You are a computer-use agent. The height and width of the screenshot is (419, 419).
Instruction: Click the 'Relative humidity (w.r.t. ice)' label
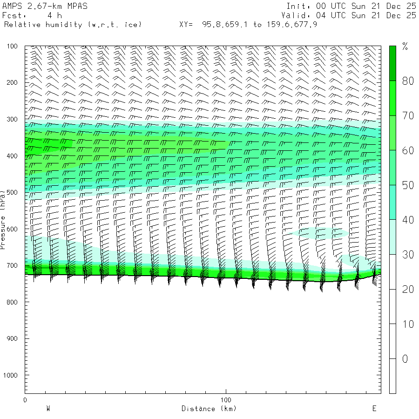[x=73, y=25]
